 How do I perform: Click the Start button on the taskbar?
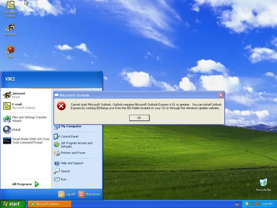coord(13,204)
